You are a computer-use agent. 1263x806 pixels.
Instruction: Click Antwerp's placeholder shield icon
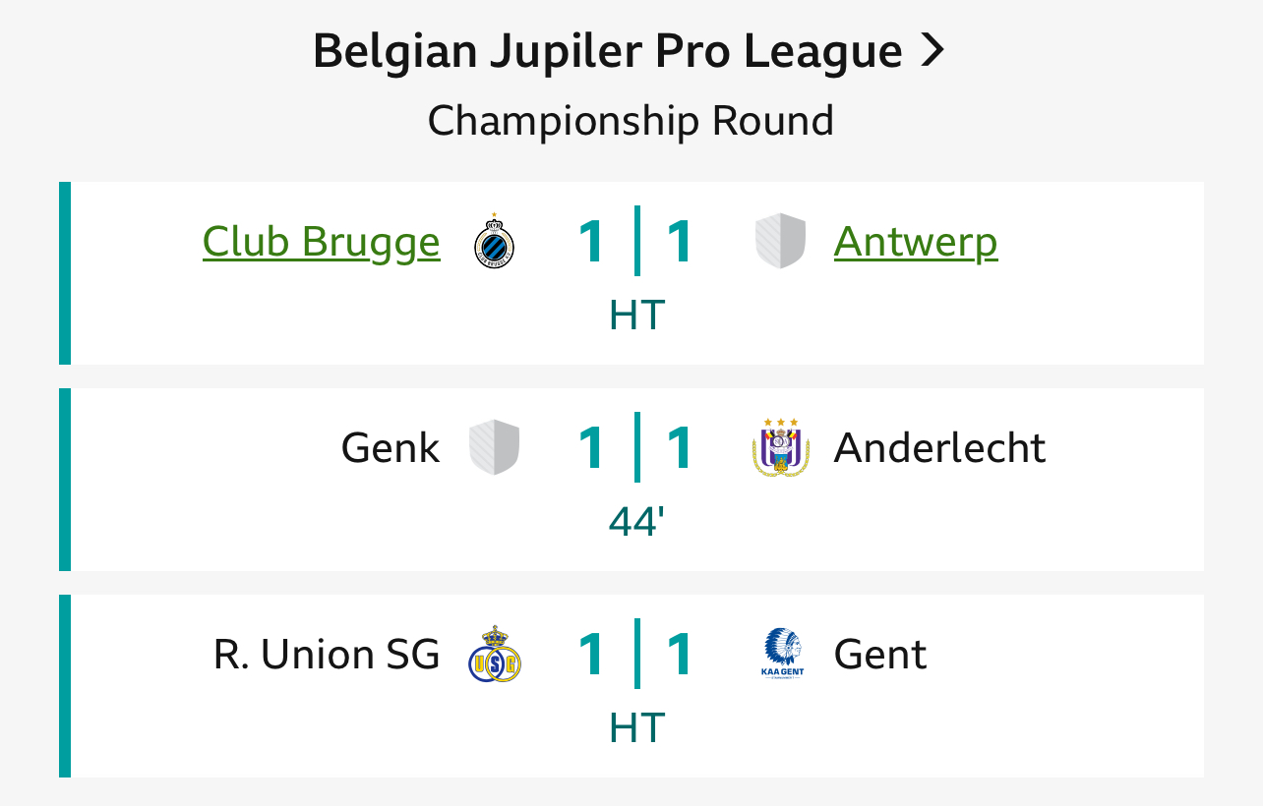click(x=781, y=242)
